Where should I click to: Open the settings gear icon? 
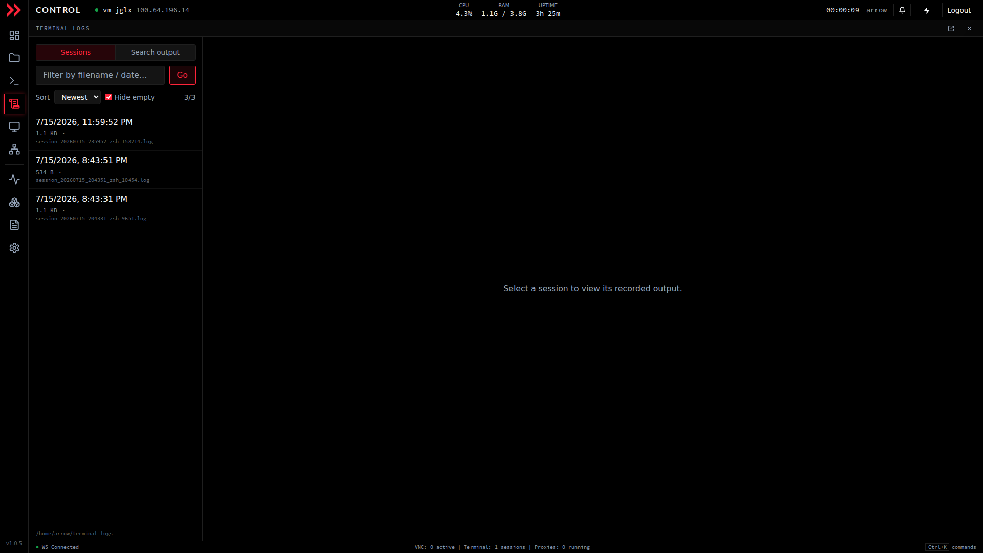14,248
